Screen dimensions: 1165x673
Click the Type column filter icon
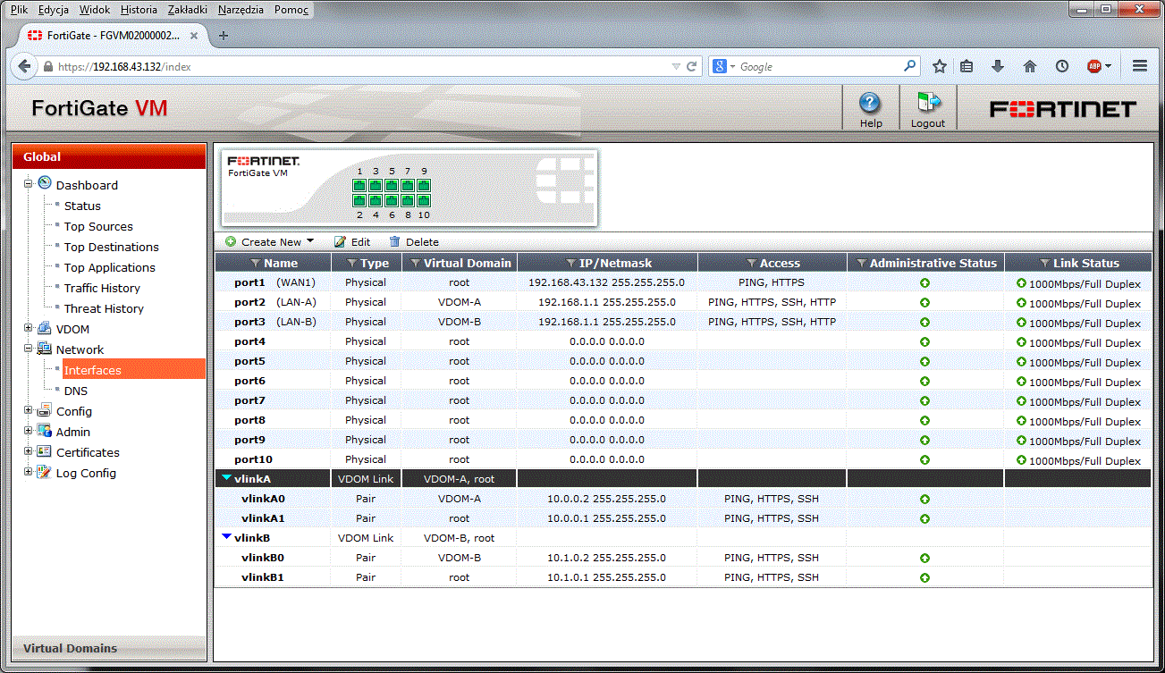pyautogui.click(x=352, y=264)
